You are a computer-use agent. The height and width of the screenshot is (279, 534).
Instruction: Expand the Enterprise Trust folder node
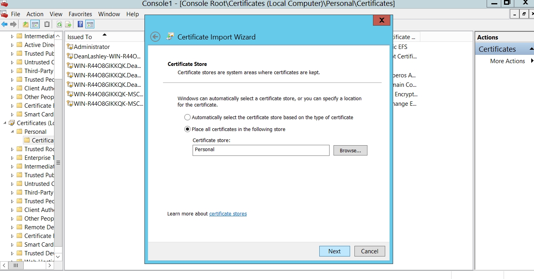click(x=12, y=158)
